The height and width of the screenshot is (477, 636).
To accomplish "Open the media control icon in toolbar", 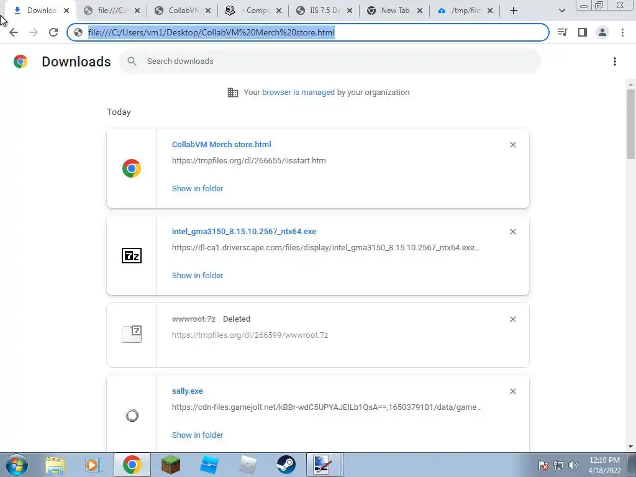I will point(562,32).
